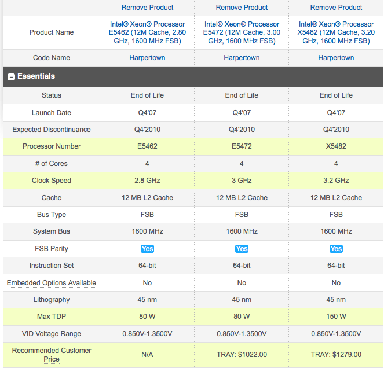384x368 pixels.
Task: Remove the E5462 product from comparison
Action: 147,8
